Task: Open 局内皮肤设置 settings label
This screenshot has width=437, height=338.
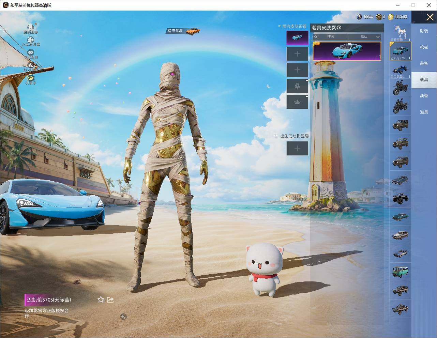Action: click(294, 26)
